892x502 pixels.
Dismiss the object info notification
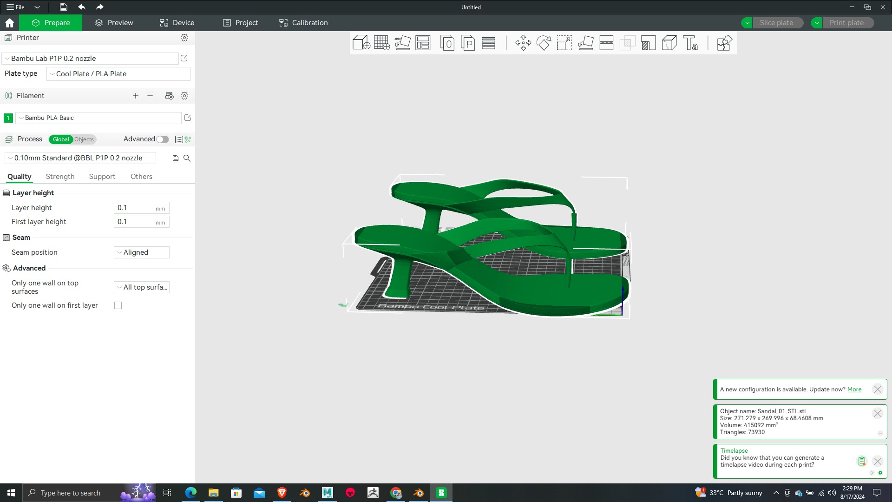[877, 413]
